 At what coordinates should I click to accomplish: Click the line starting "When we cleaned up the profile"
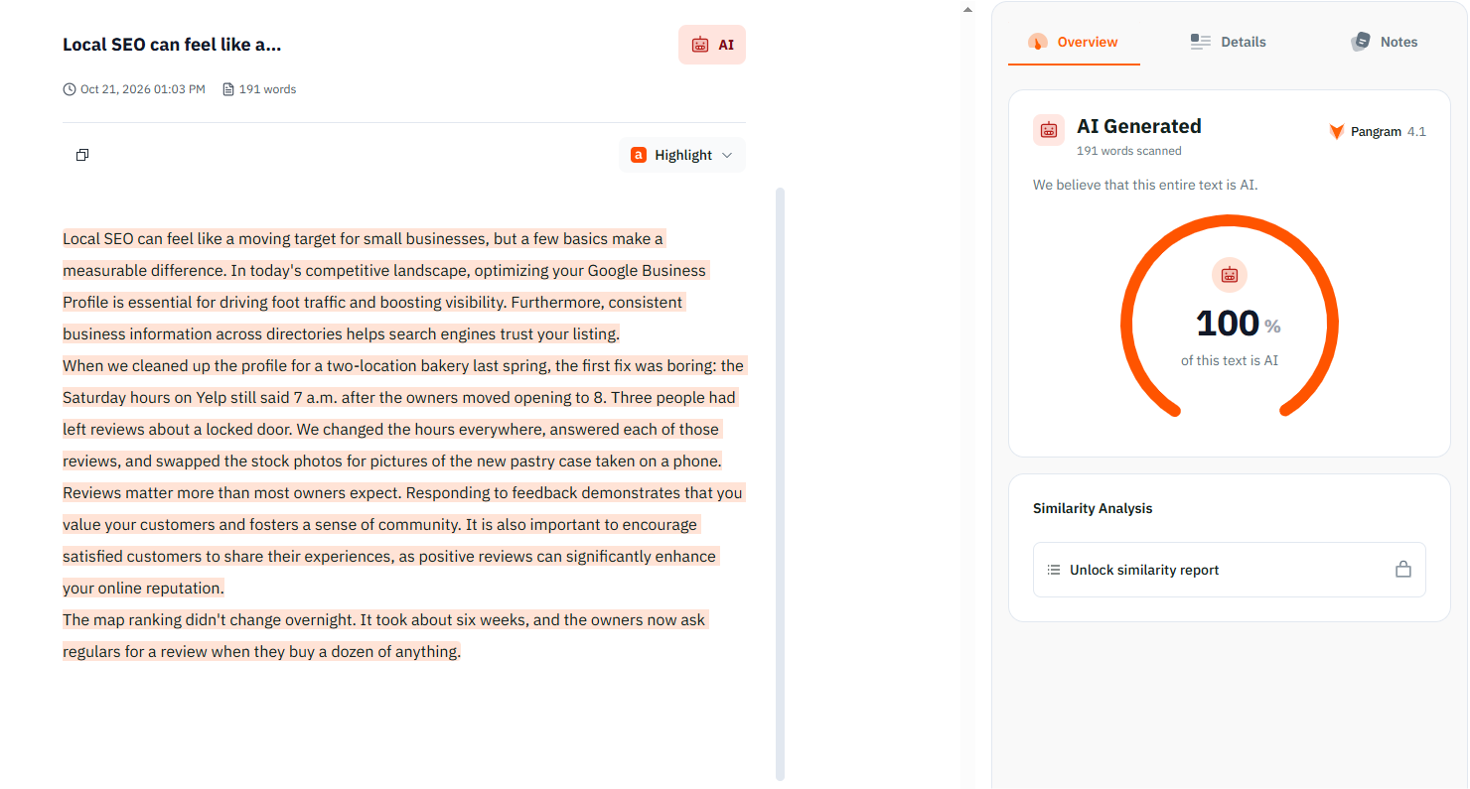(x=403, y=365)
